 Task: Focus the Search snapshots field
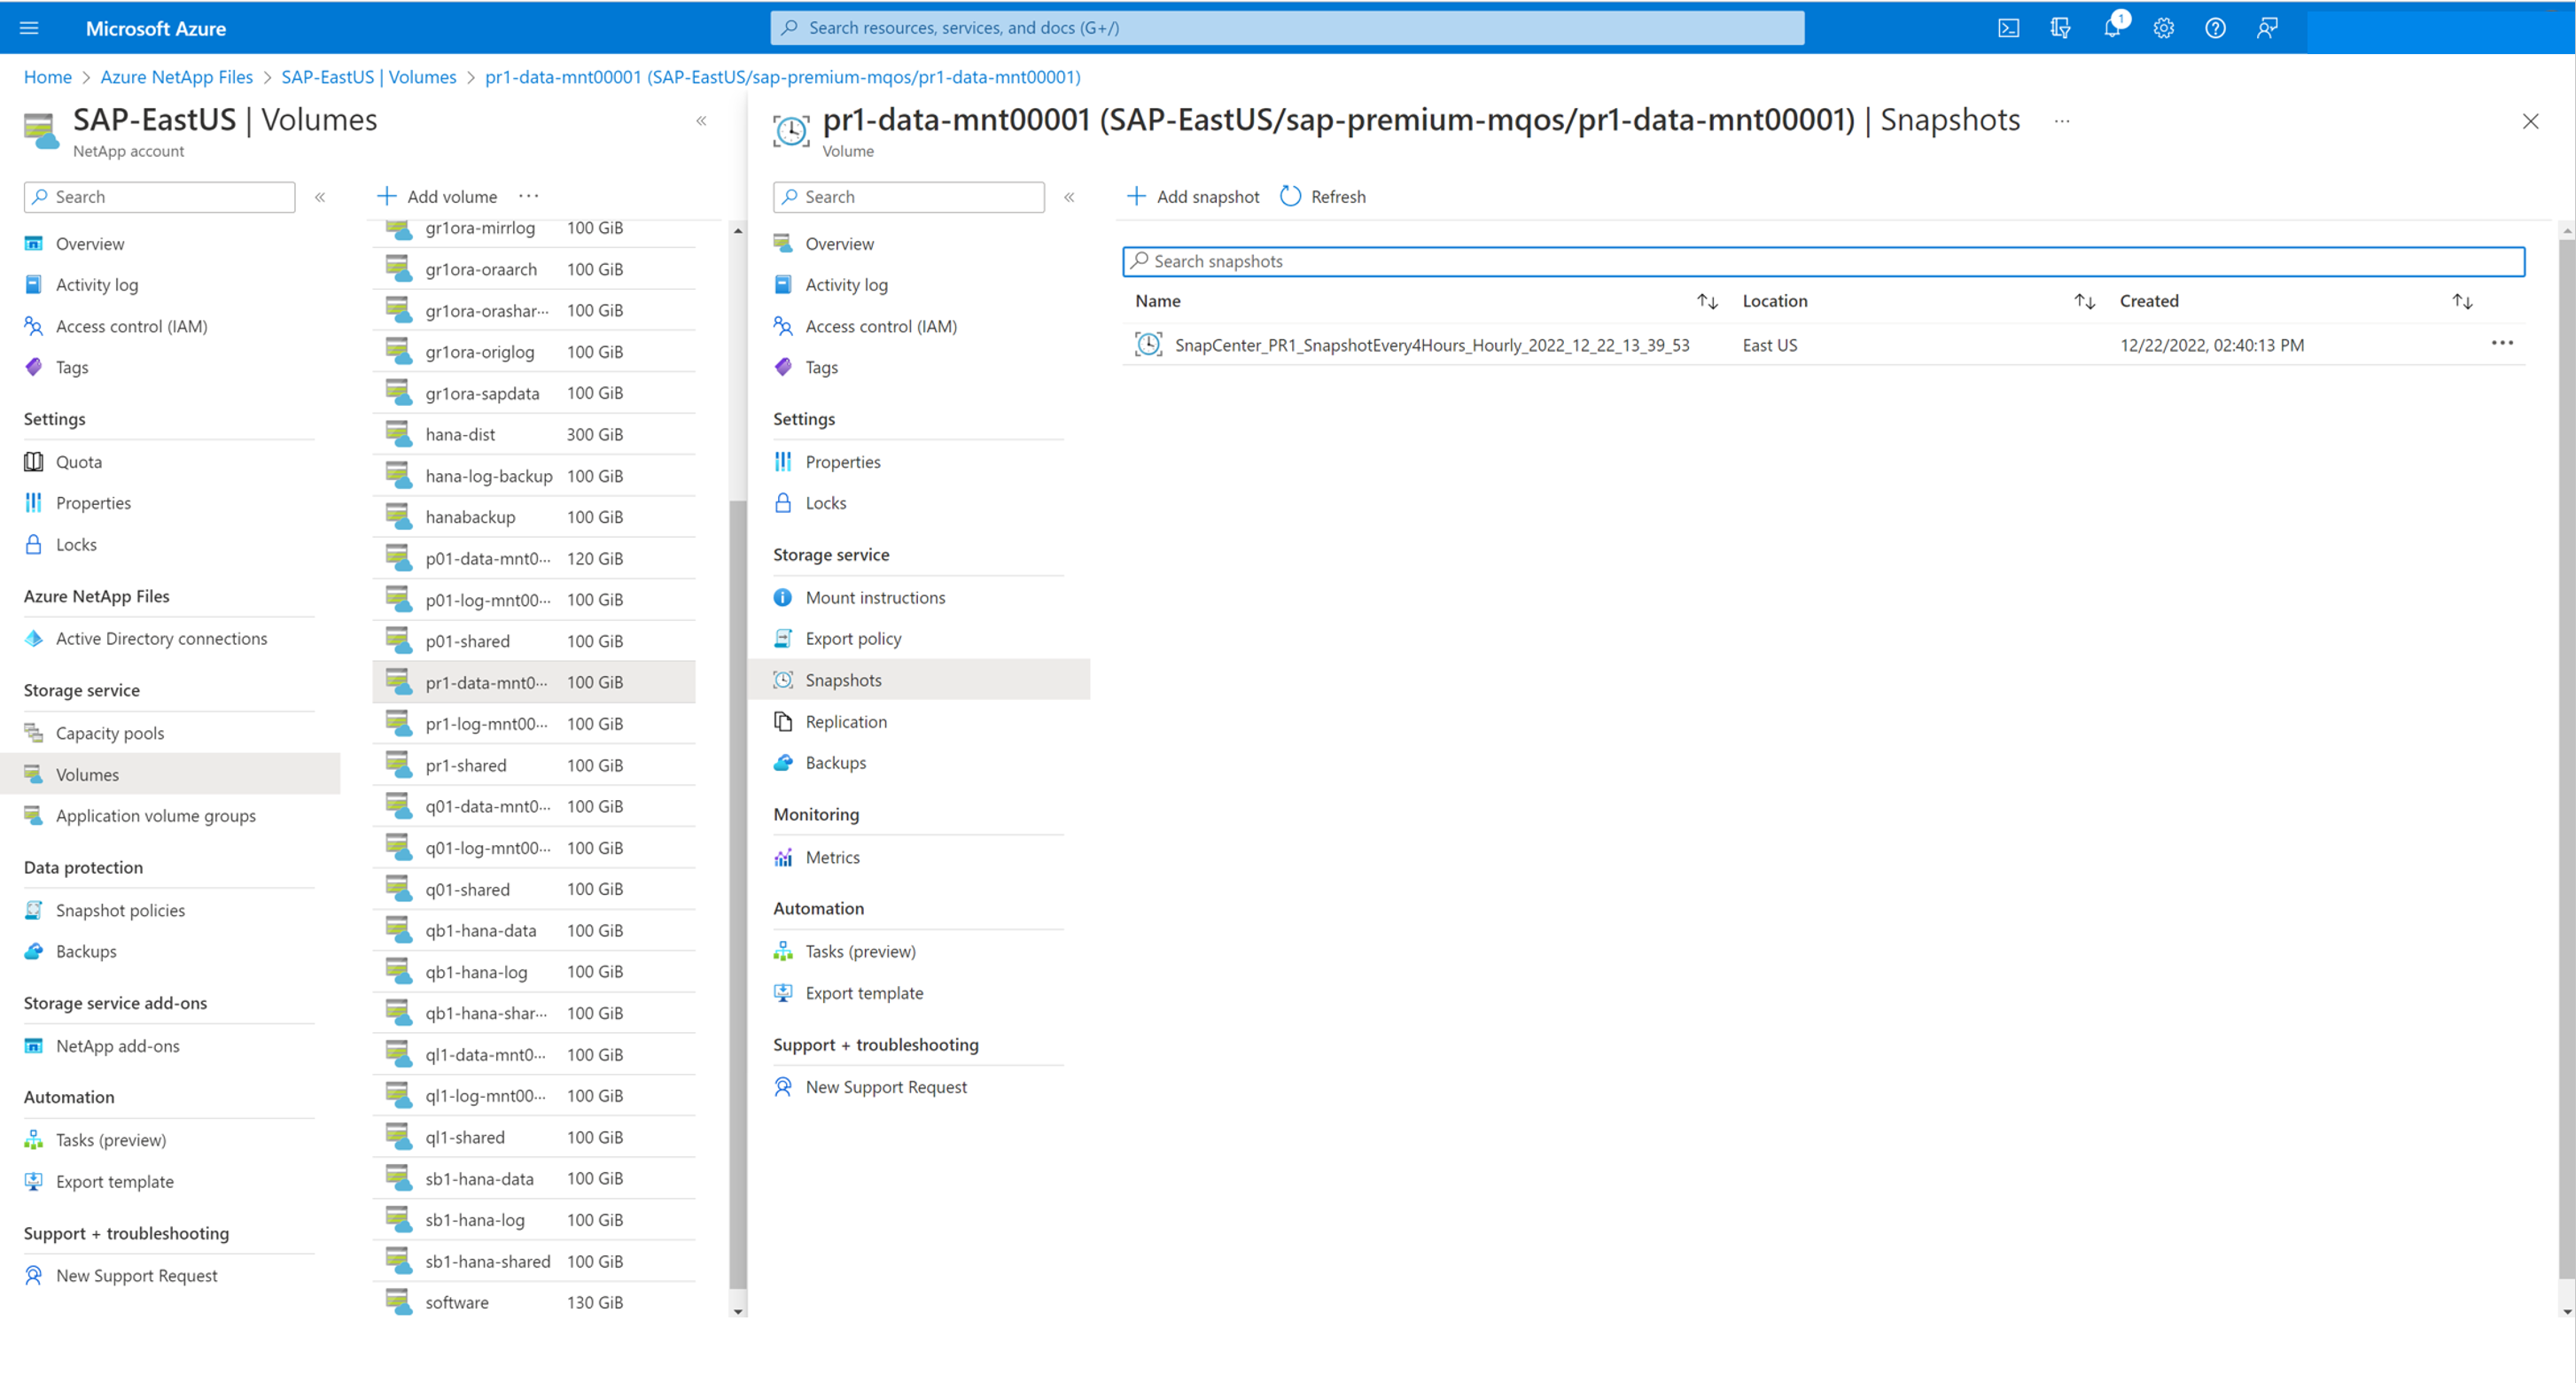(1822, 261)
